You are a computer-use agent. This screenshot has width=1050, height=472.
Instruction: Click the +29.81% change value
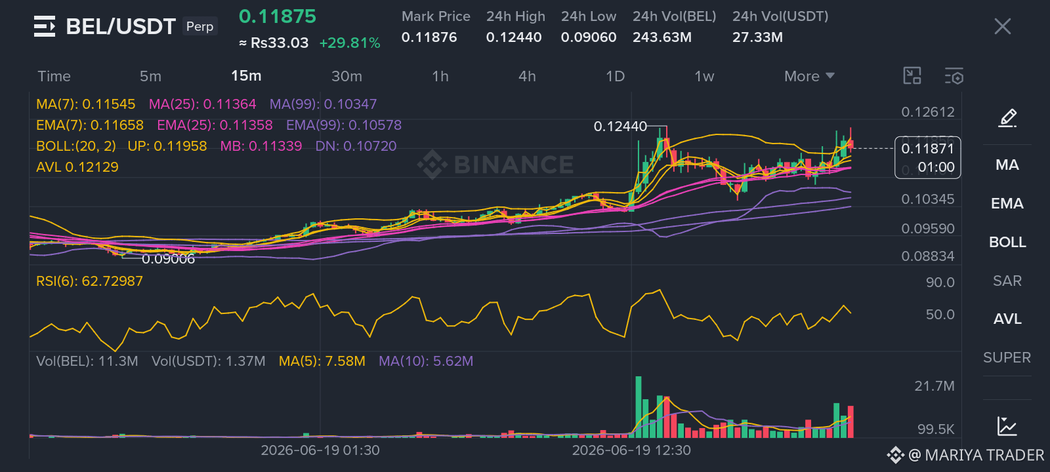[x=350, y=43]
